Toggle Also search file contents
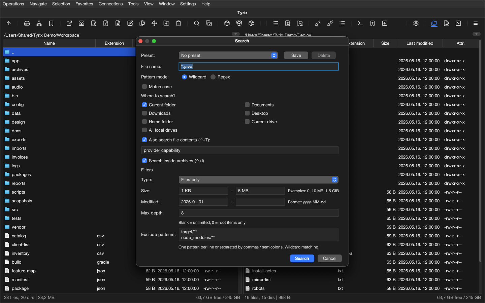 pyautogui.click(x=144, y=140)
